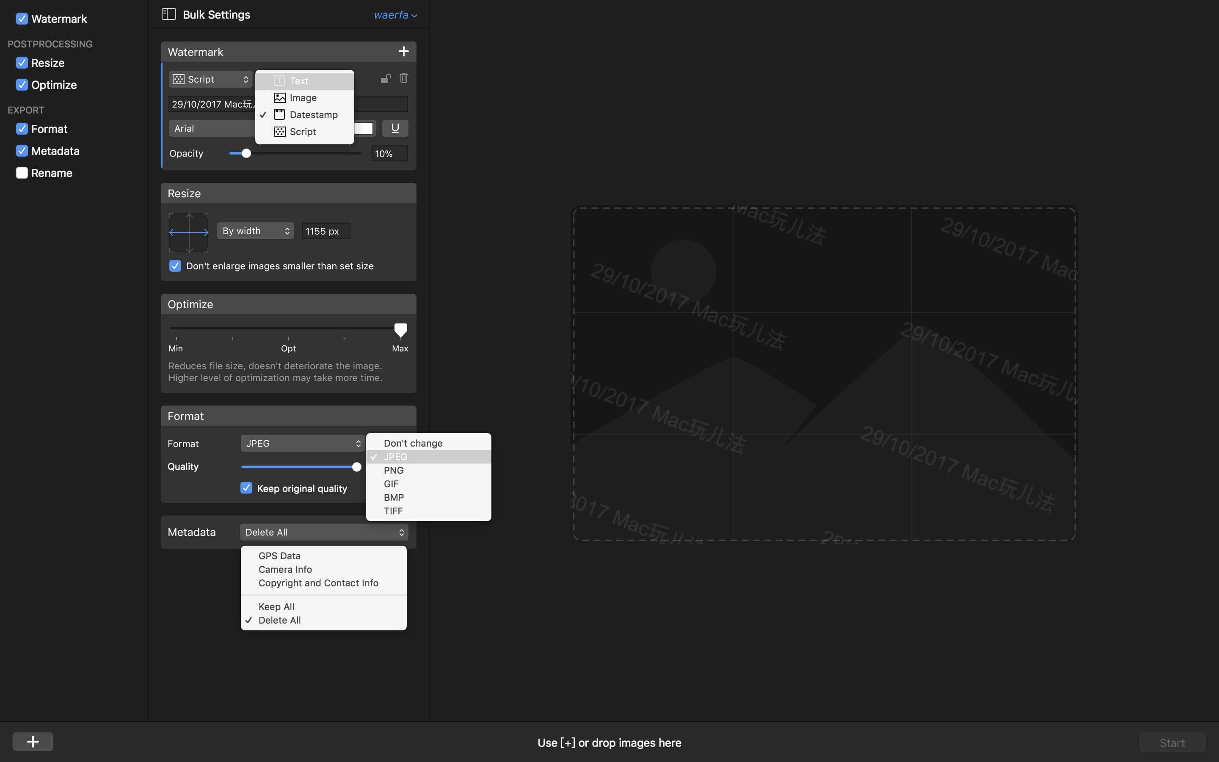Add a new watermark with plus icon
This screenshot has width=1219, height=762.
(403, 51)
